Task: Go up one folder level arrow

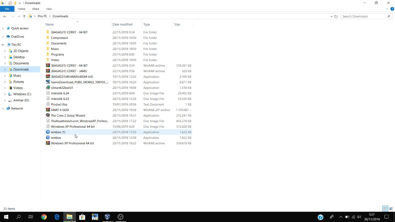Action: point(24,16)
